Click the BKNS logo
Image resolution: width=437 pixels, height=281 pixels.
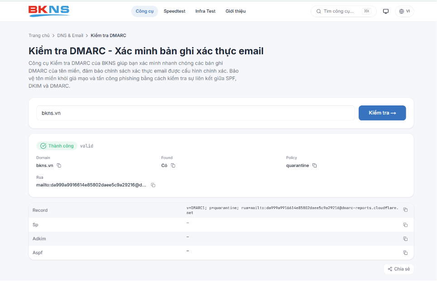pyautogui.click(x=49, y=11)
